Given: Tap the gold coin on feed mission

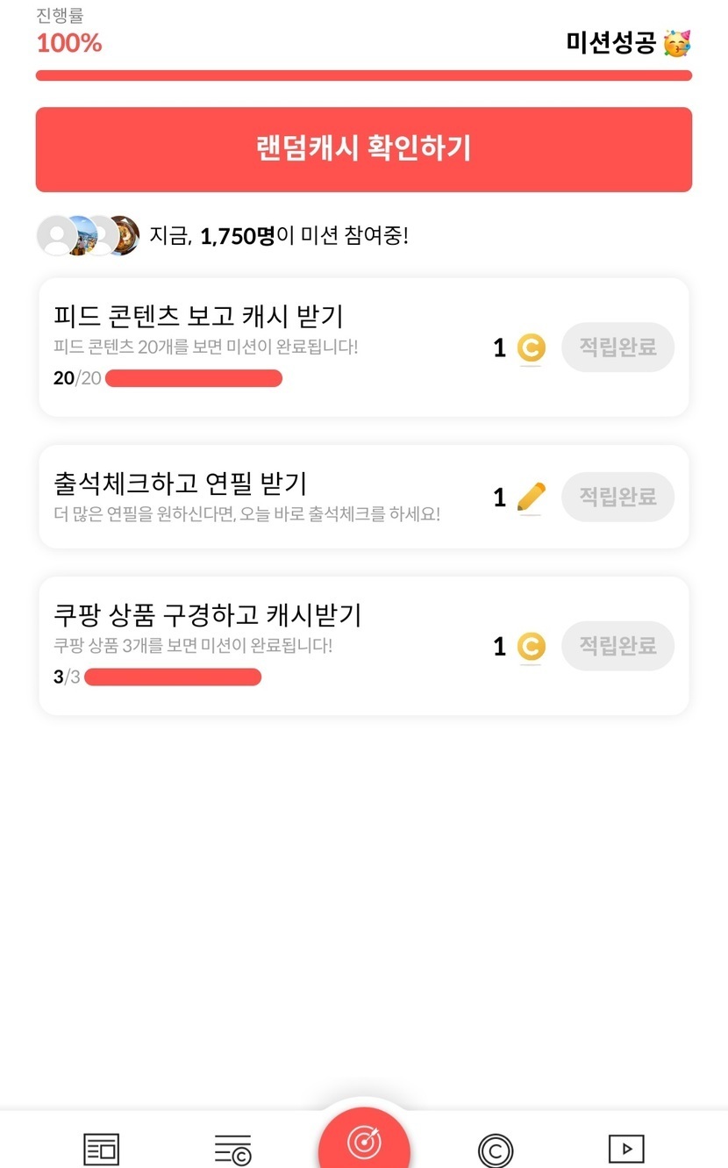Looking at the screenshot, I should [531, 348].
